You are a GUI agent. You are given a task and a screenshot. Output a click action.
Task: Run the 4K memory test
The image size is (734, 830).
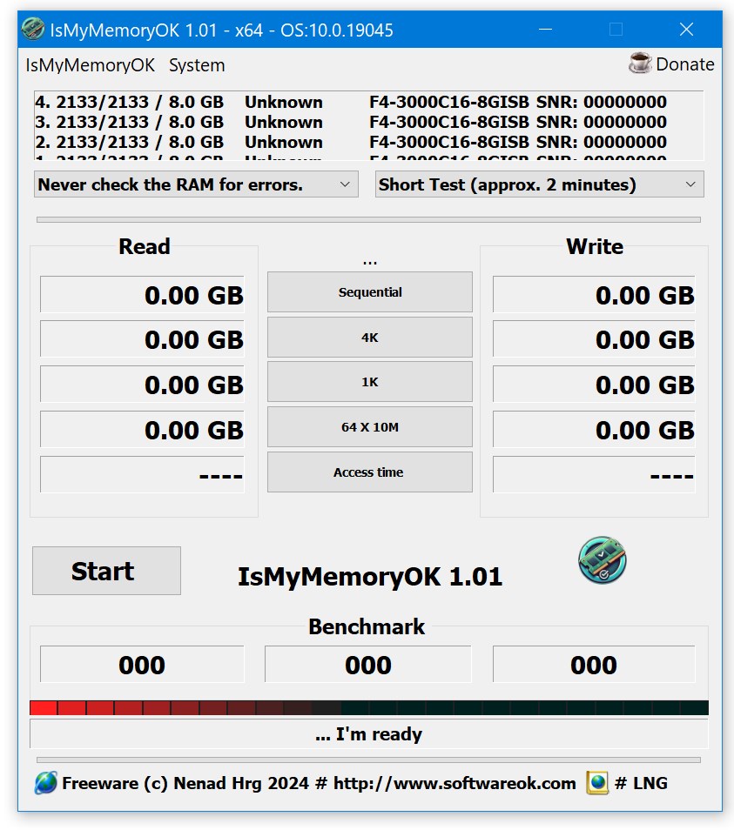click(369, 337)
